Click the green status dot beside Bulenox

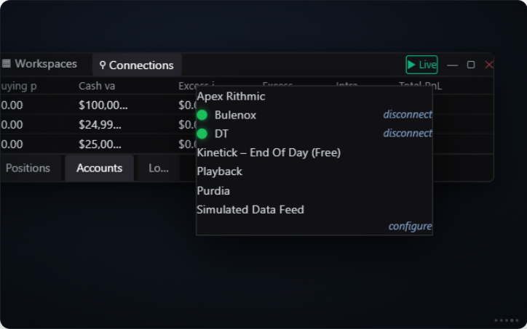[x=202, y=115]
